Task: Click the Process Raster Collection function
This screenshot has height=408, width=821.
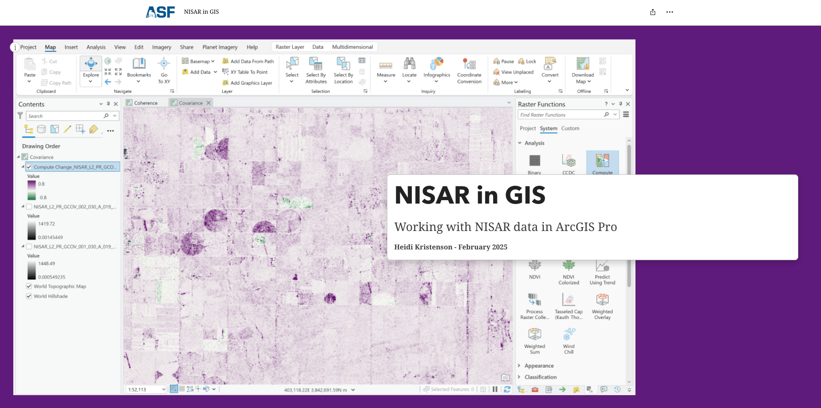Action: coord(535,306)
